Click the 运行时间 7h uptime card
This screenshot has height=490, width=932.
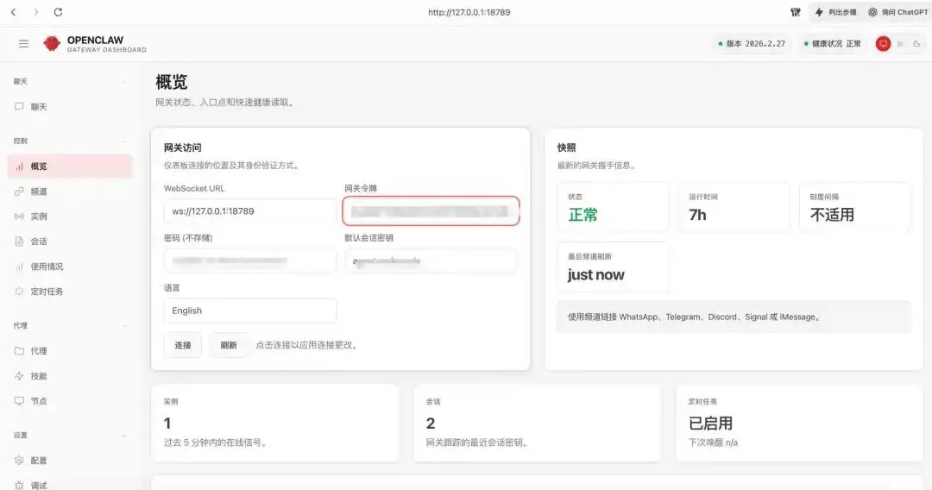[734, 207]
